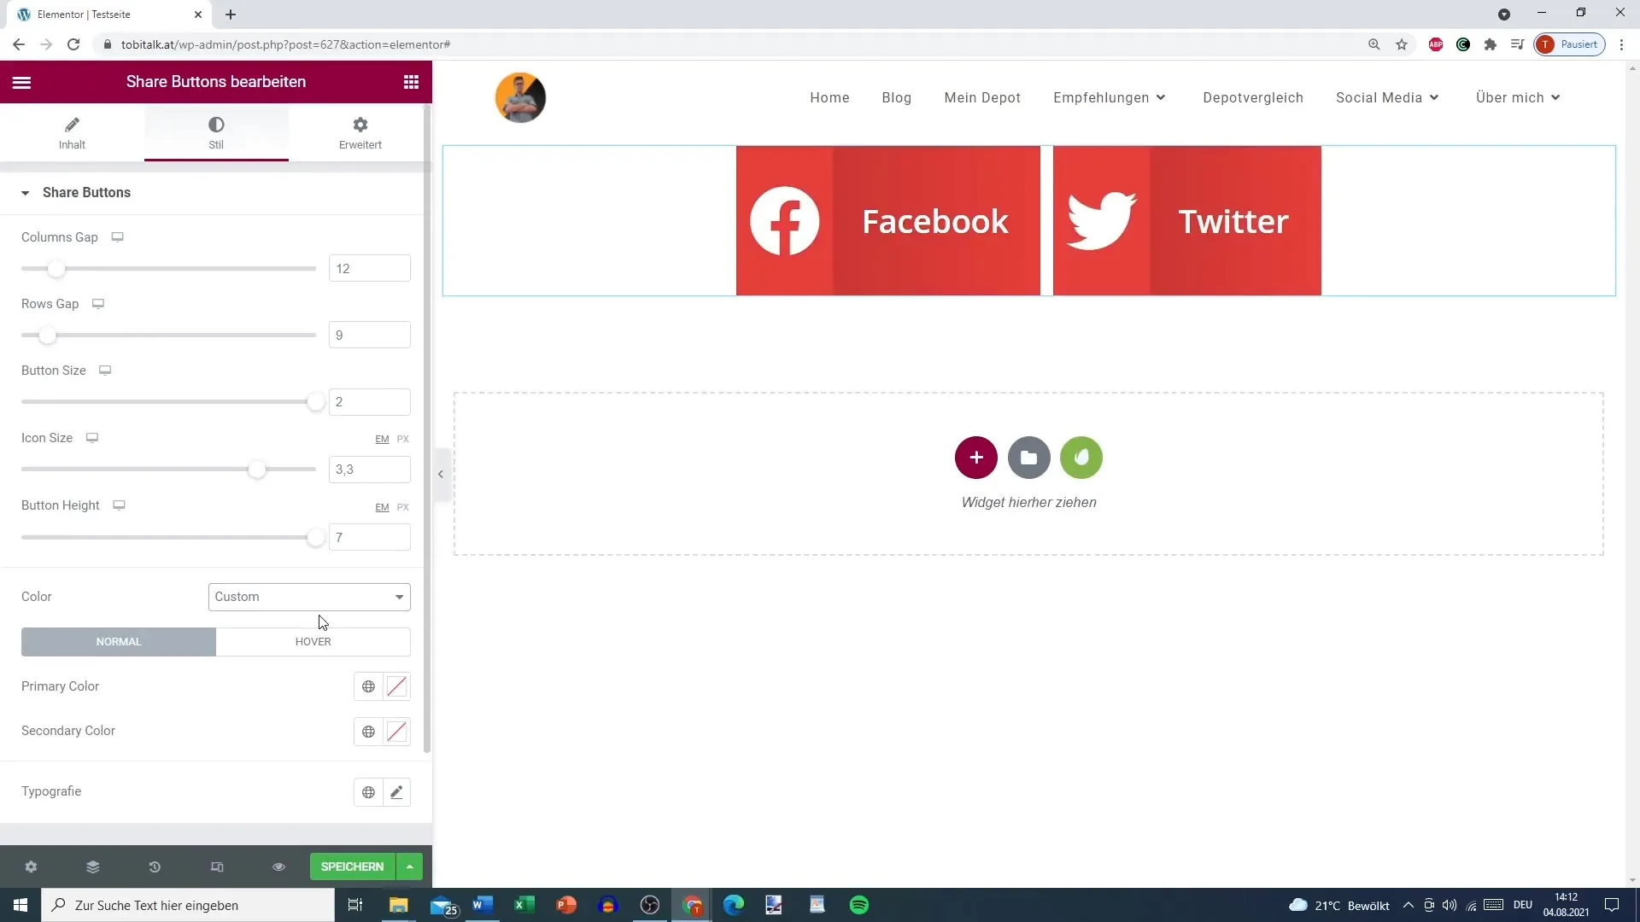Open revision history icon

click(155, 867)
